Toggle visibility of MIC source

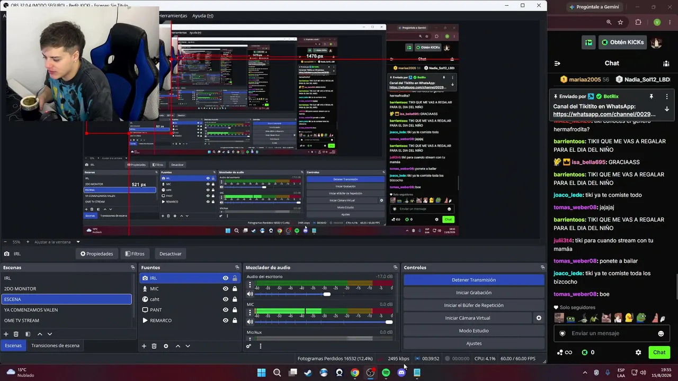coord(226,289)
